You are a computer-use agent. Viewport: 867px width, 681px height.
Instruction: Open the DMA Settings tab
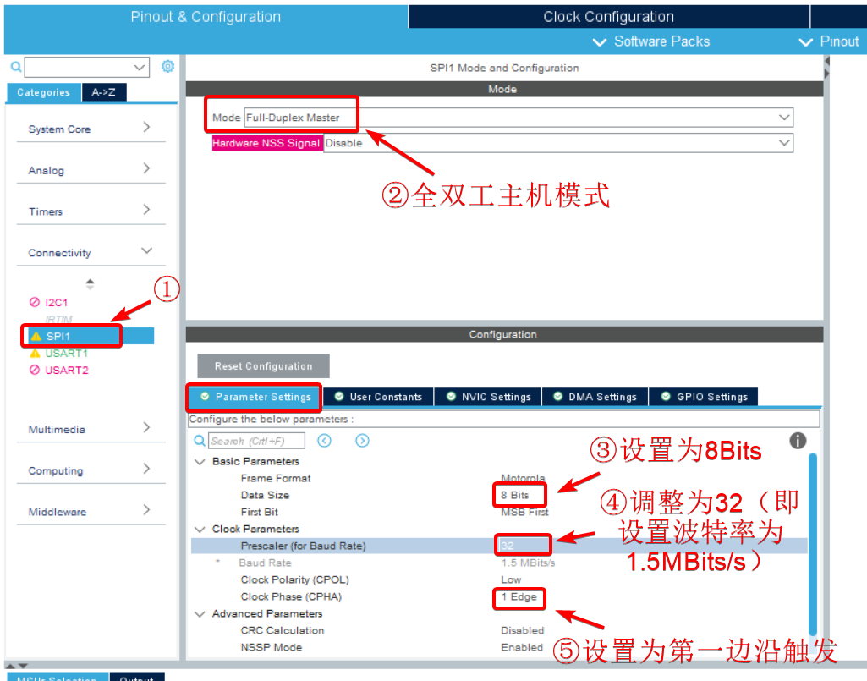[595, 397]
